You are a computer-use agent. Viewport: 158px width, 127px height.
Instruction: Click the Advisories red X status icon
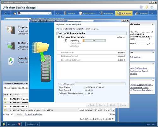pos(19,124)
